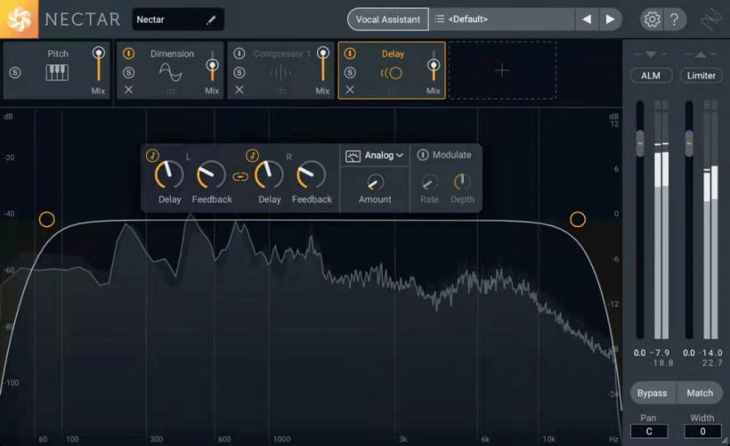Go to the previous preset arrow
This screenshot has height=446, width=730.
coord(587,20)
